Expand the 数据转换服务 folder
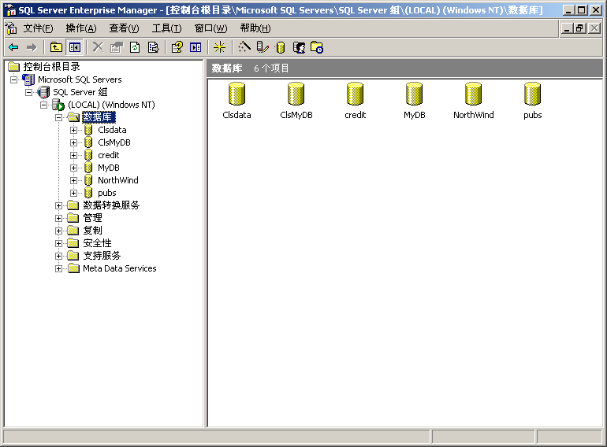The height and width of the screenshot is (447, 607). tap(59, 205)
